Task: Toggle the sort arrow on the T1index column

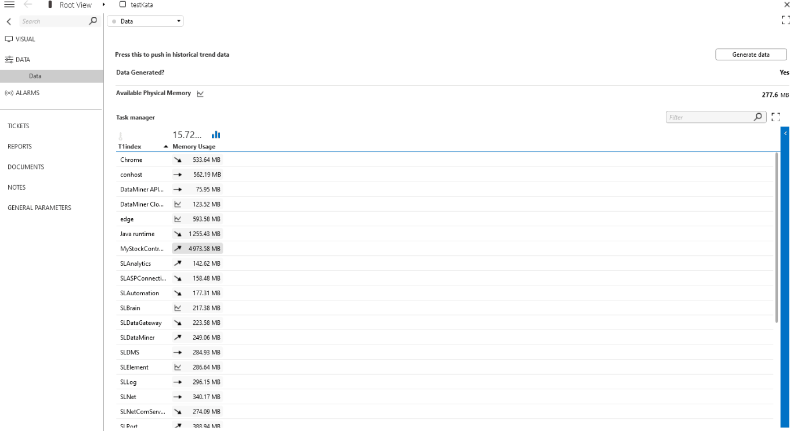Action: pyautogui.click(x=167, y=146)
